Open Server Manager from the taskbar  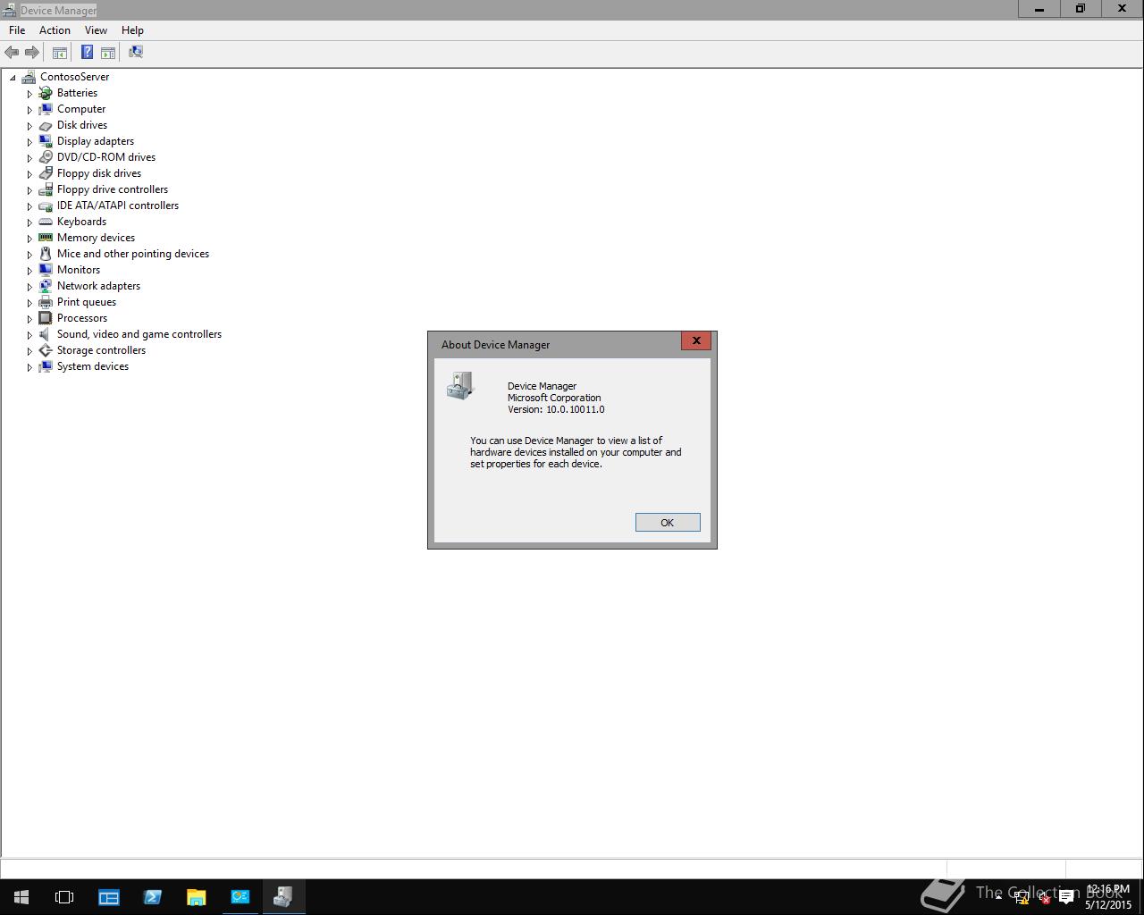click(109, 897)
